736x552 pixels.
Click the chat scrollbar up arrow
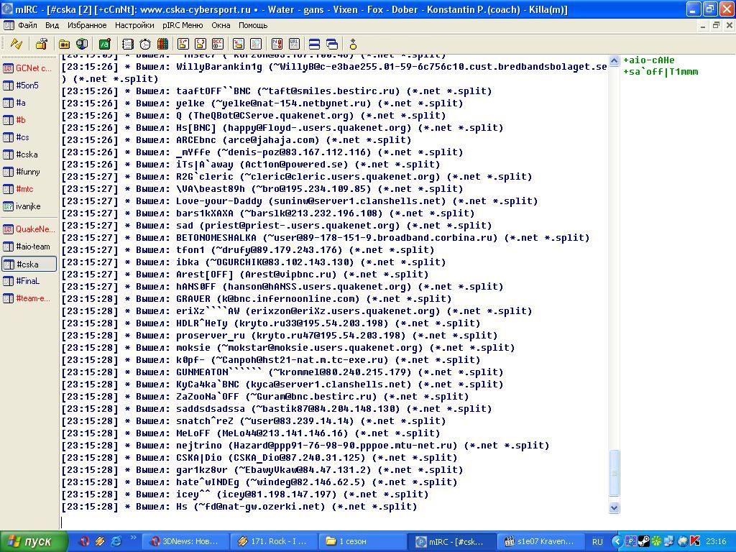pos(614,60)
